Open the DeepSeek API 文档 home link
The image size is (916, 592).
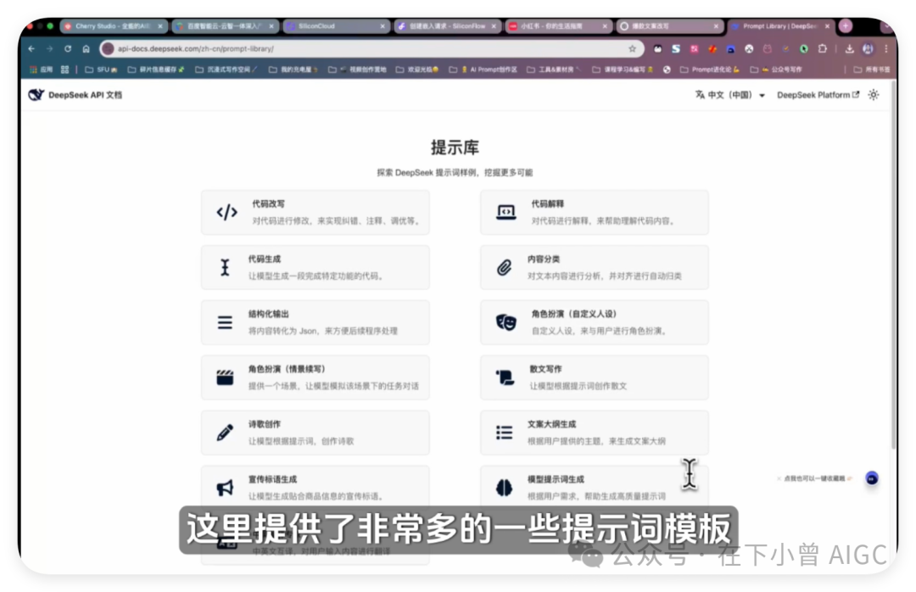click(75, 95)
